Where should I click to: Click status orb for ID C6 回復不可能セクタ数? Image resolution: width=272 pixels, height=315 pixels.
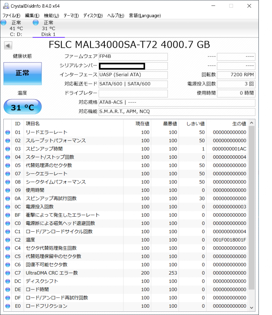8,265
